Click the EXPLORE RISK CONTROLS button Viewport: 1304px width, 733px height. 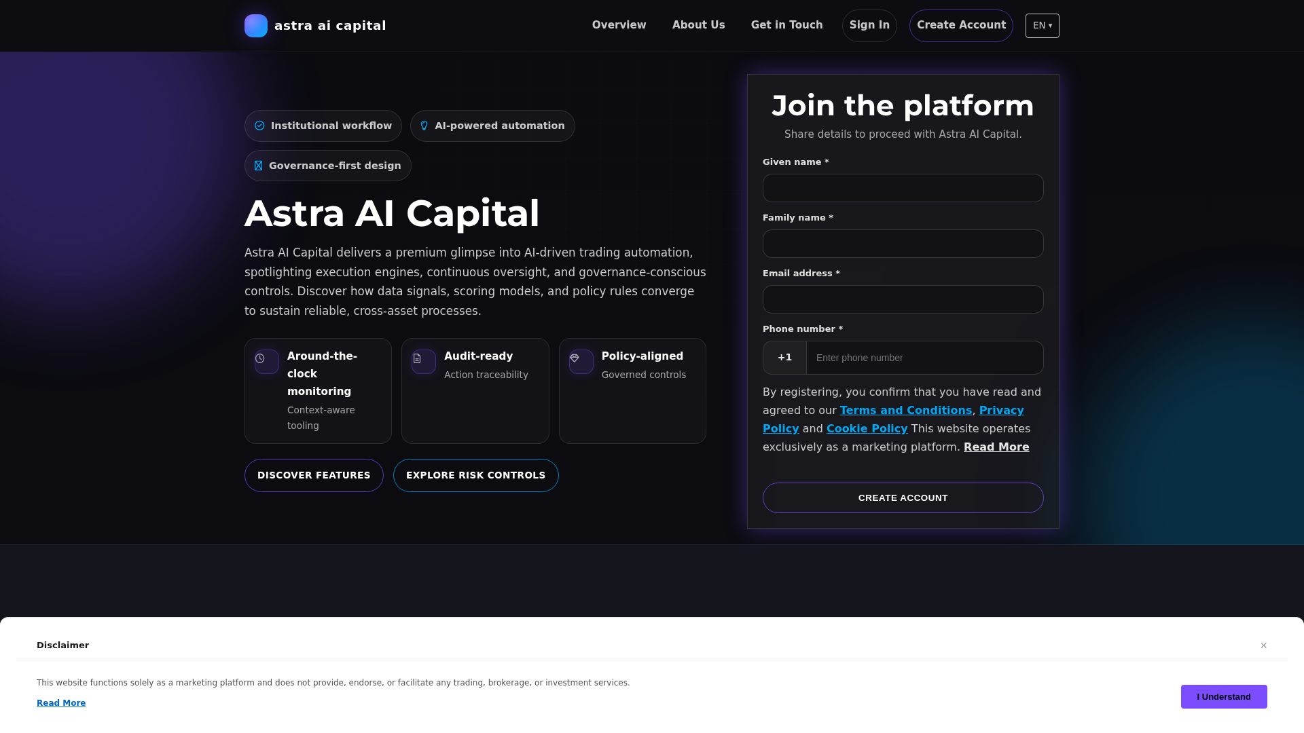tap(476, 475)
